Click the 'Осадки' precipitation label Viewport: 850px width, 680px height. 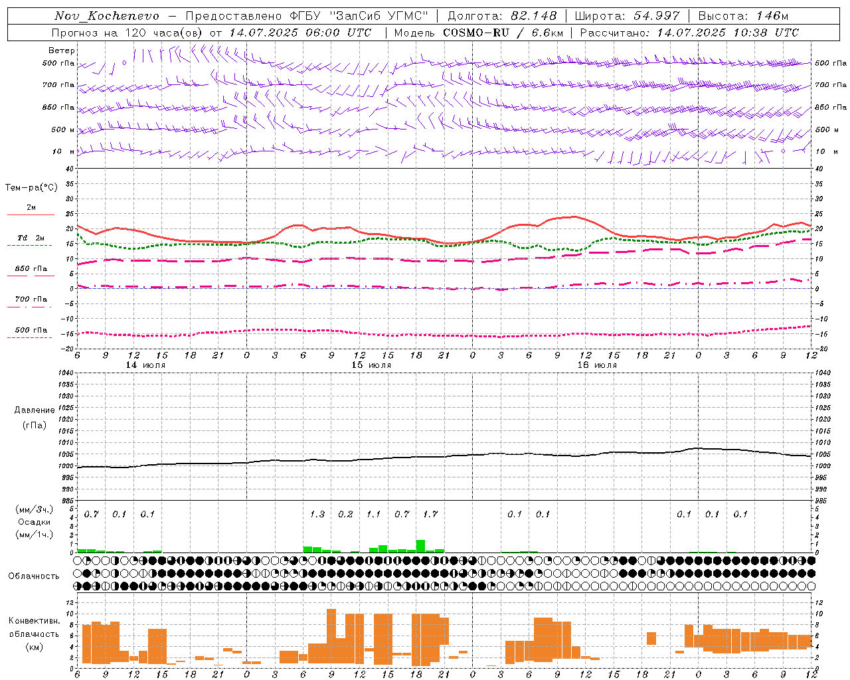[35, 522]
